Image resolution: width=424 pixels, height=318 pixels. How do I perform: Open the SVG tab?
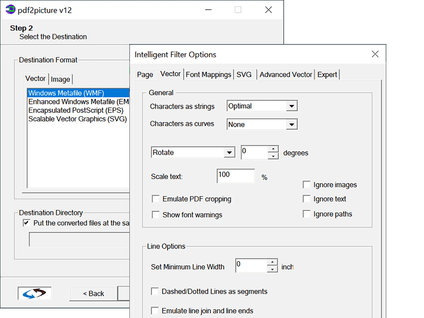pos(244,75)
